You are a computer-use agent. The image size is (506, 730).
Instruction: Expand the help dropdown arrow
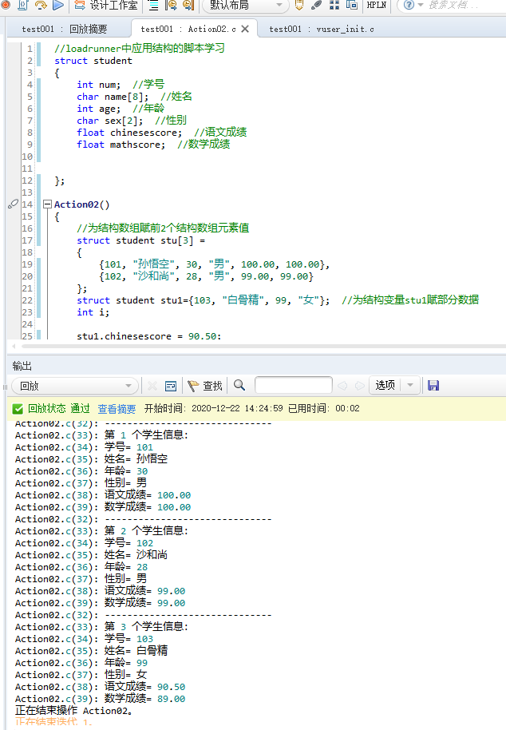[421, 5]
